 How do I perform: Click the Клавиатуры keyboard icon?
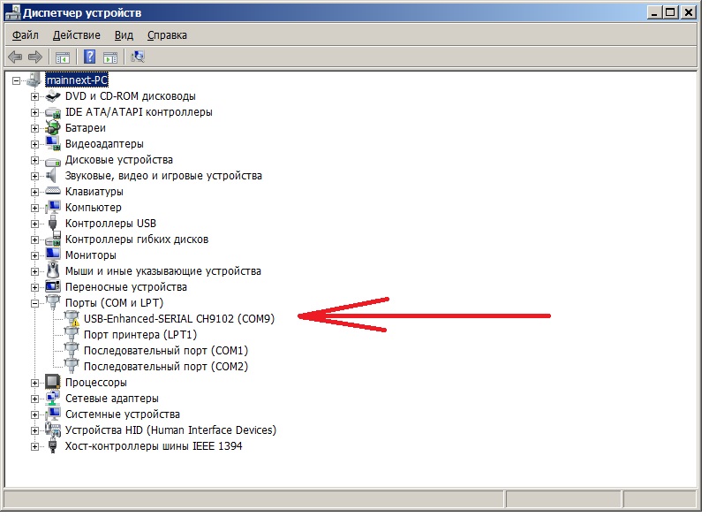coord(53,192)
